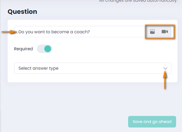Viewport: 182px width, 132px height.
Task: Click the Question section heading
Action: pos(22,12)
